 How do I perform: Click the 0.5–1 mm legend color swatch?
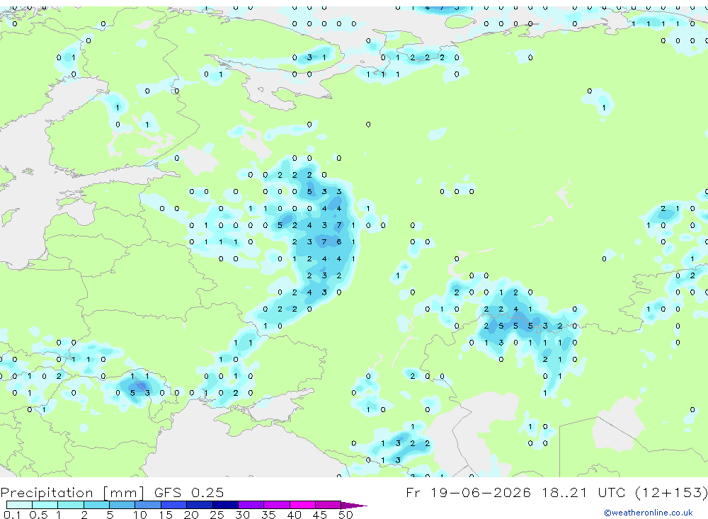(x=45, y=505)
